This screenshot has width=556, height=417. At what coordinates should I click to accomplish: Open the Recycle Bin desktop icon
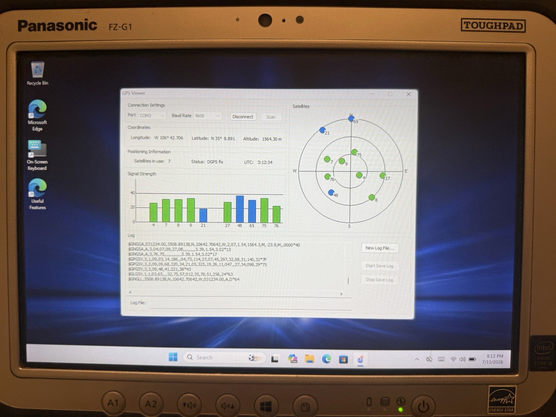pos(38,74)
